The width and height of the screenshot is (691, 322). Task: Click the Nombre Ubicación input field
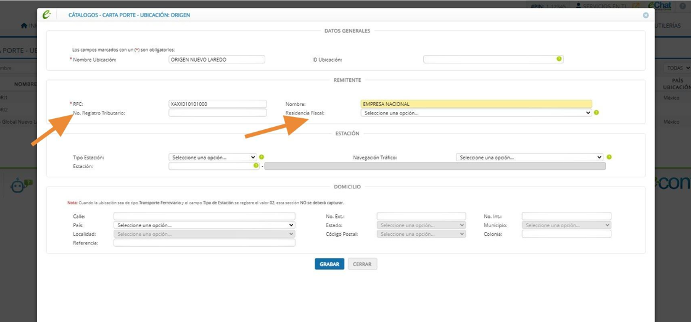tap(217, 59)
